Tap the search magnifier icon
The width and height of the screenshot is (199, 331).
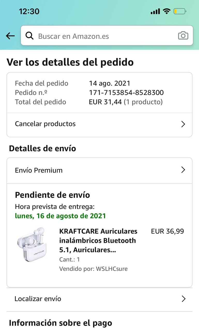(30, 36)
